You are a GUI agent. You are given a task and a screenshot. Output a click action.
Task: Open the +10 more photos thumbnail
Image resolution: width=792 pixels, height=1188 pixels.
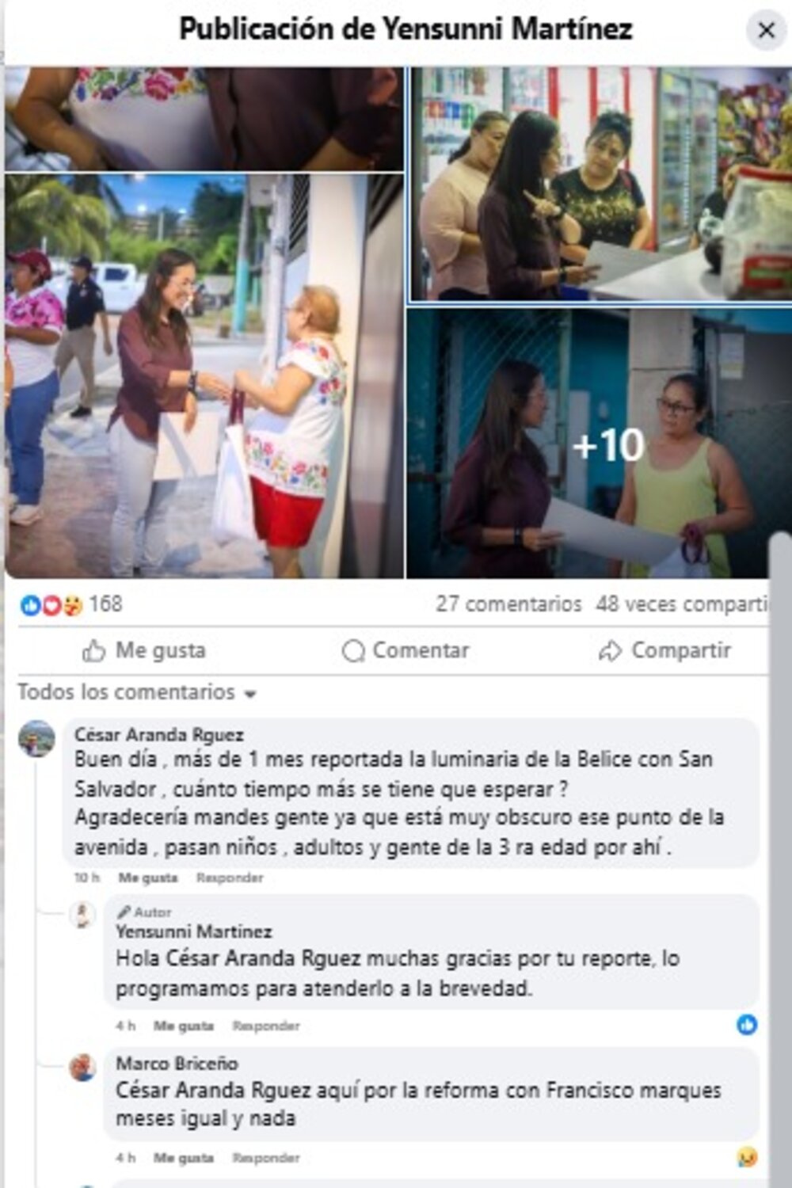(598, 444)
